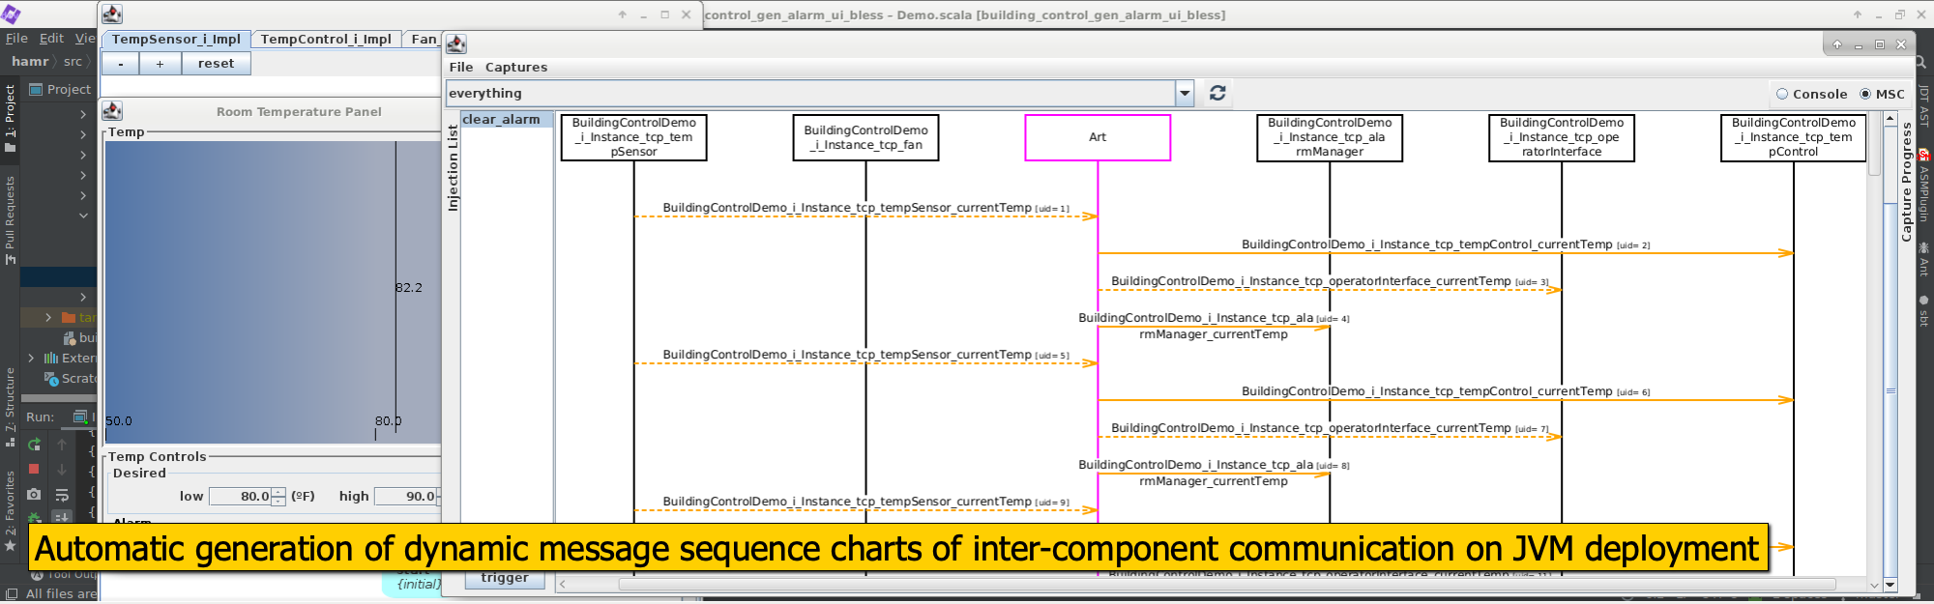Click the green Rerun icon in Run panel
1934x604 pixels.
tap(34, 445)
